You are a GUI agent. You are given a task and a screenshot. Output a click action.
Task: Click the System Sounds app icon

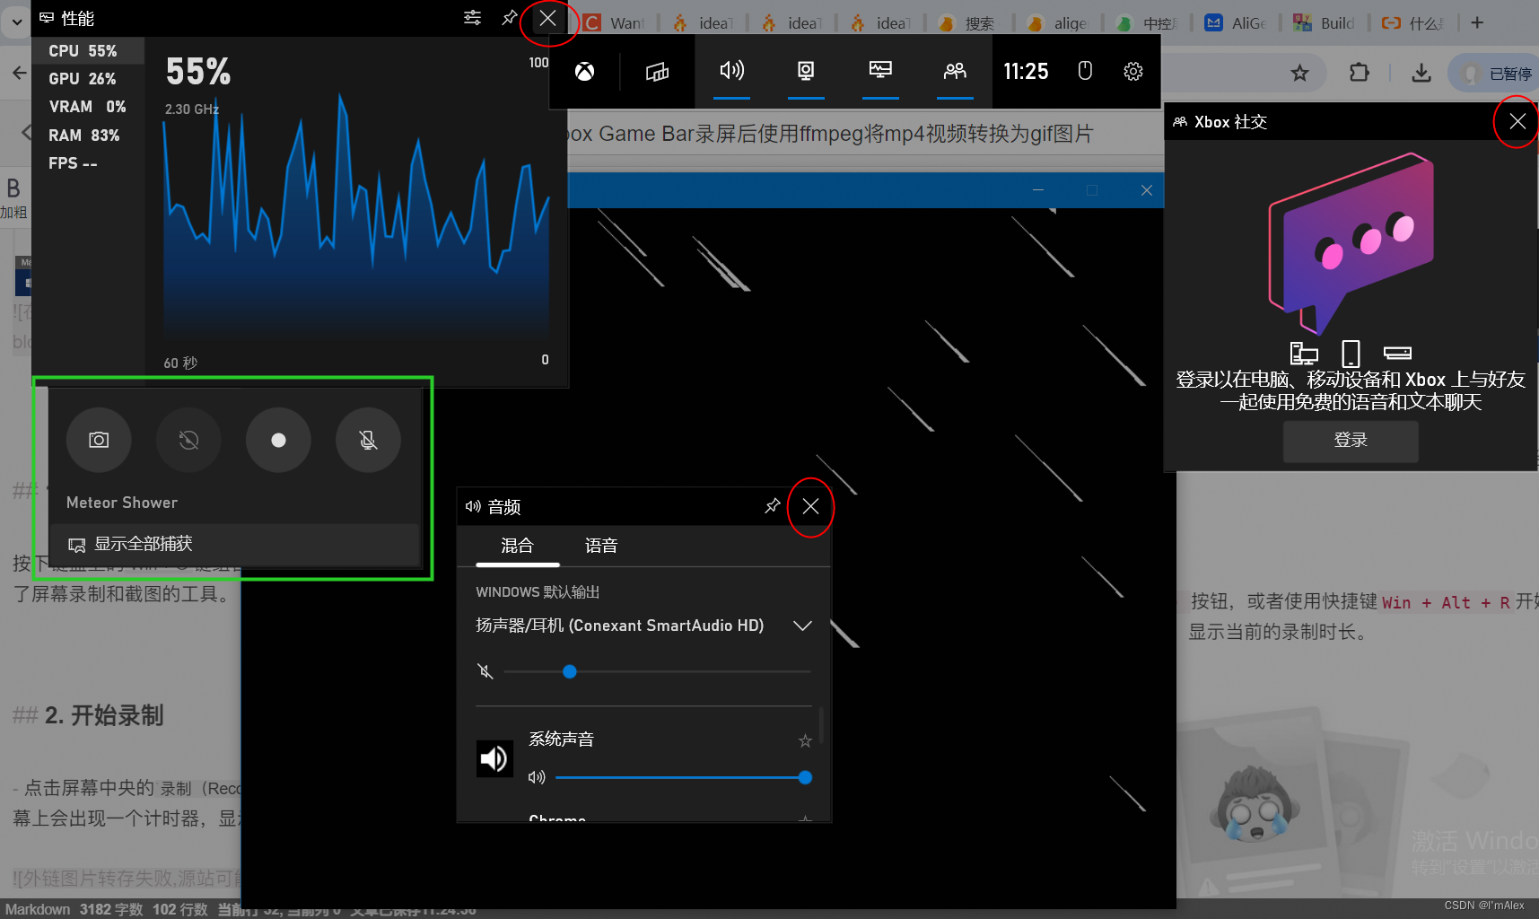click(494, 759)
